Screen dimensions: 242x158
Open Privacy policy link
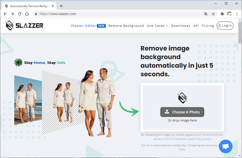(202, 139)
